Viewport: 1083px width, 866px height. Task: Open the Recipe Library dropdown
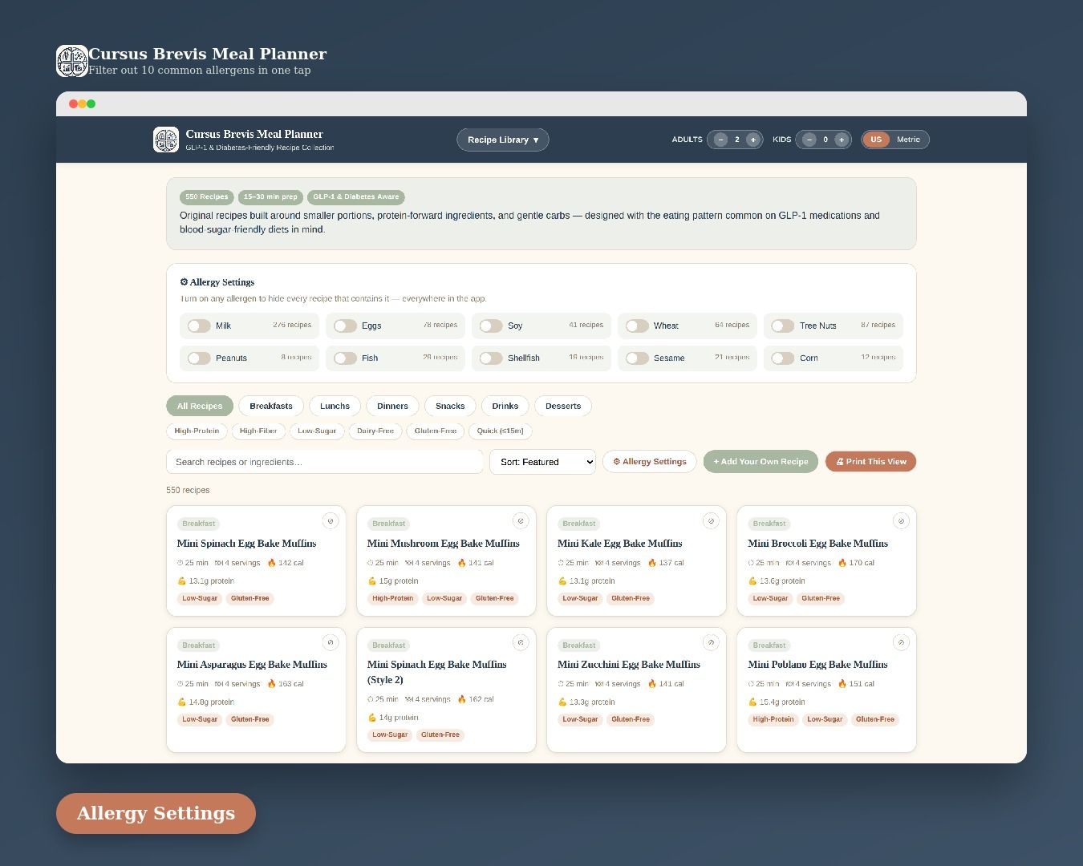tap(503, 140)
